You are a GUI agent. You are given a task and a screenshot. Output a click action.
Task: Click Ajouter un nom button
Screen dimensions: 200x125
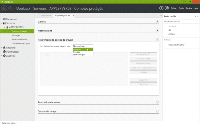pyautogui.click(x=143, y=59)
